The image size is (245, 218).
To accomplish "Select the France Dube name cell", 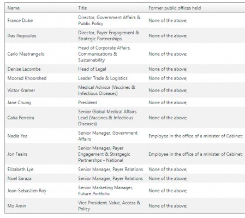I will (20, 20).
